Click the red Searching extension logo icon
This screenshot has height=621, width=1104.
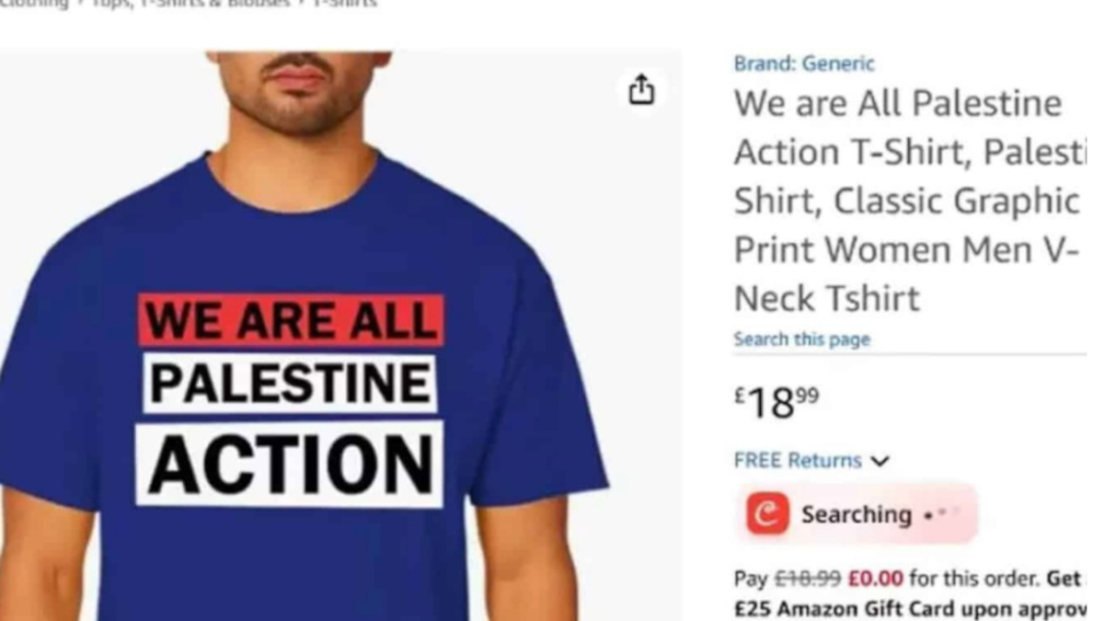pos(767,513)
